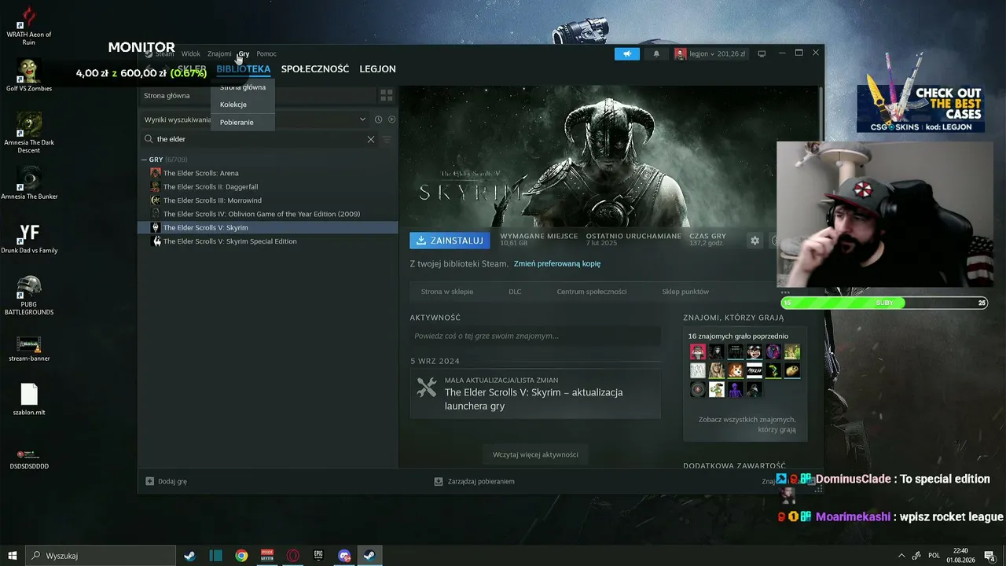
Task: Open the Strona główna library home button
Action: 257,95
